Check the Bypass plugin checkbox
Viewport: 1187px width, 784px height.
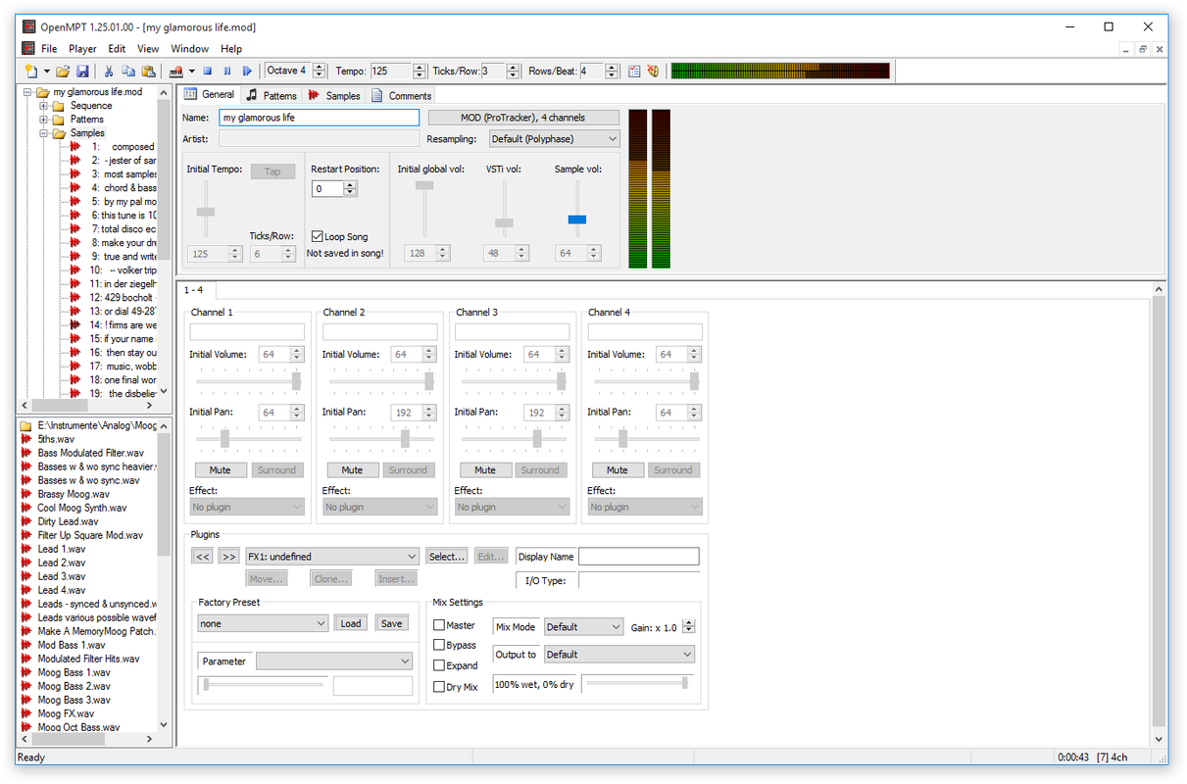439,645
